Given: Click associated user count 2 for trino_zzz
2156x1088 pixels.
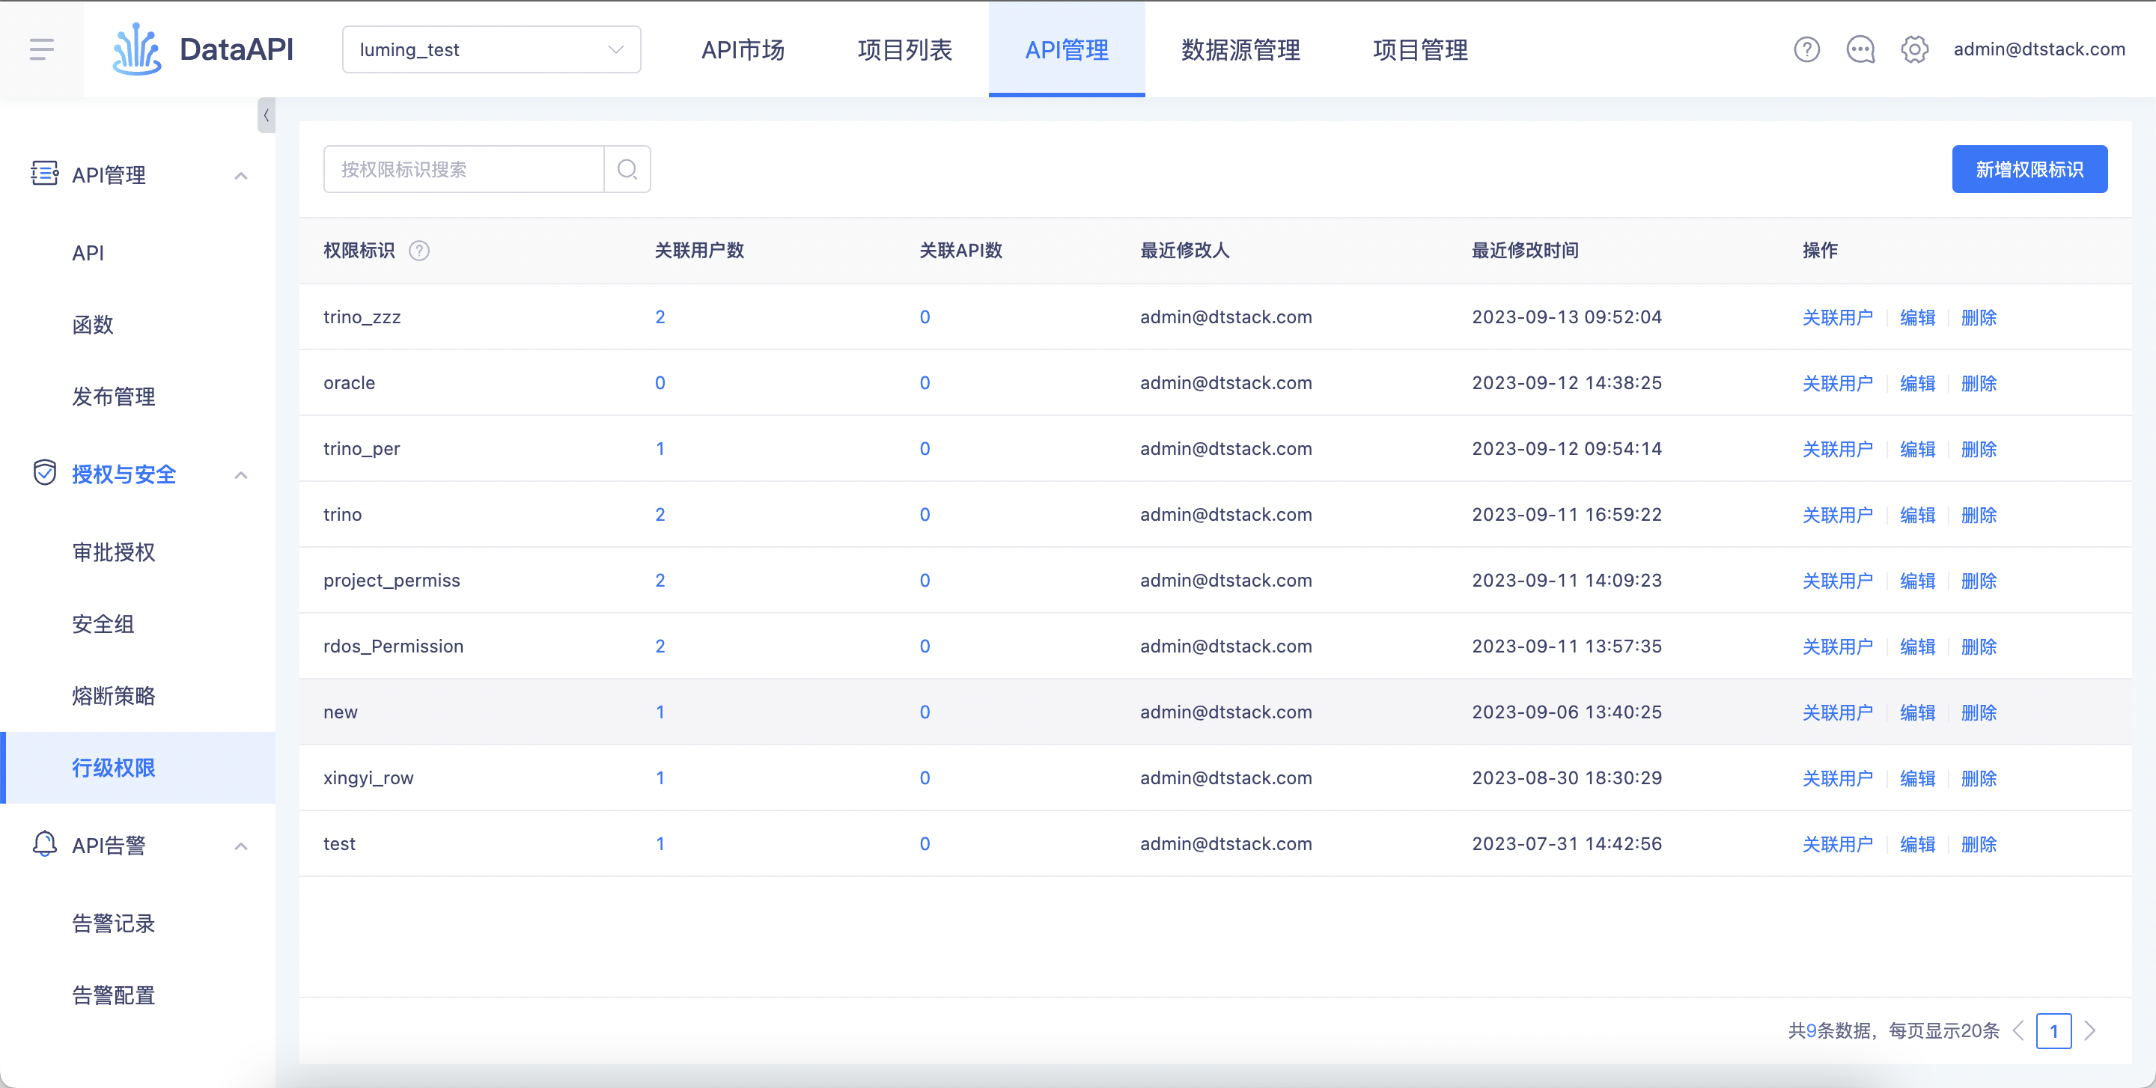Looking at the screenshot, I should coord(660,317).
